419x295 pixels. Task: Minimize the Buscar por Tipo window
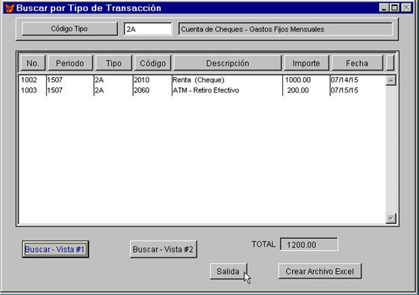384,7
